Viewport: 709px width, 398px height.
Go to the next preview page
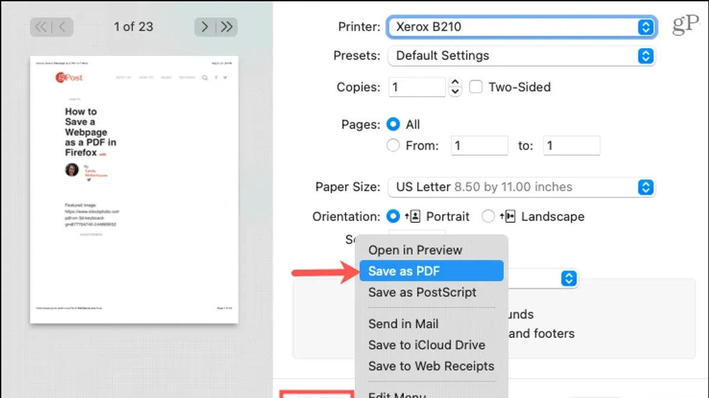pos(205,27)
